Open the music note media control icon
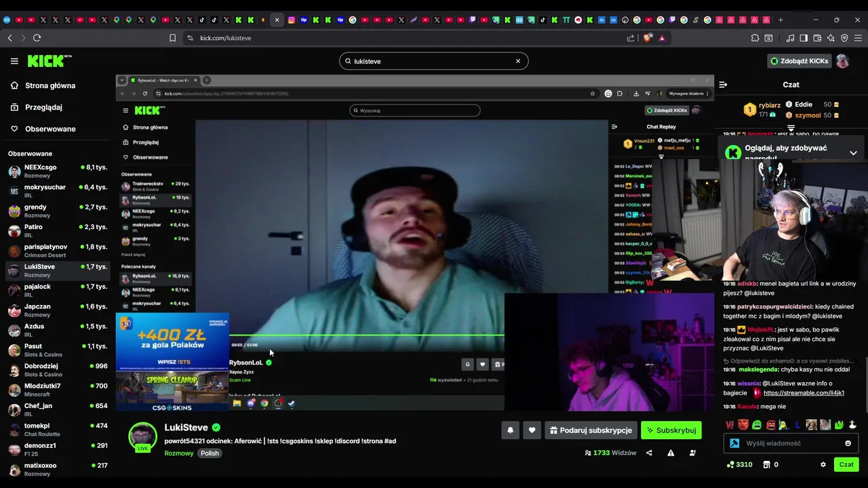This screenshot has height=488, width=868. tap(790, 38)
